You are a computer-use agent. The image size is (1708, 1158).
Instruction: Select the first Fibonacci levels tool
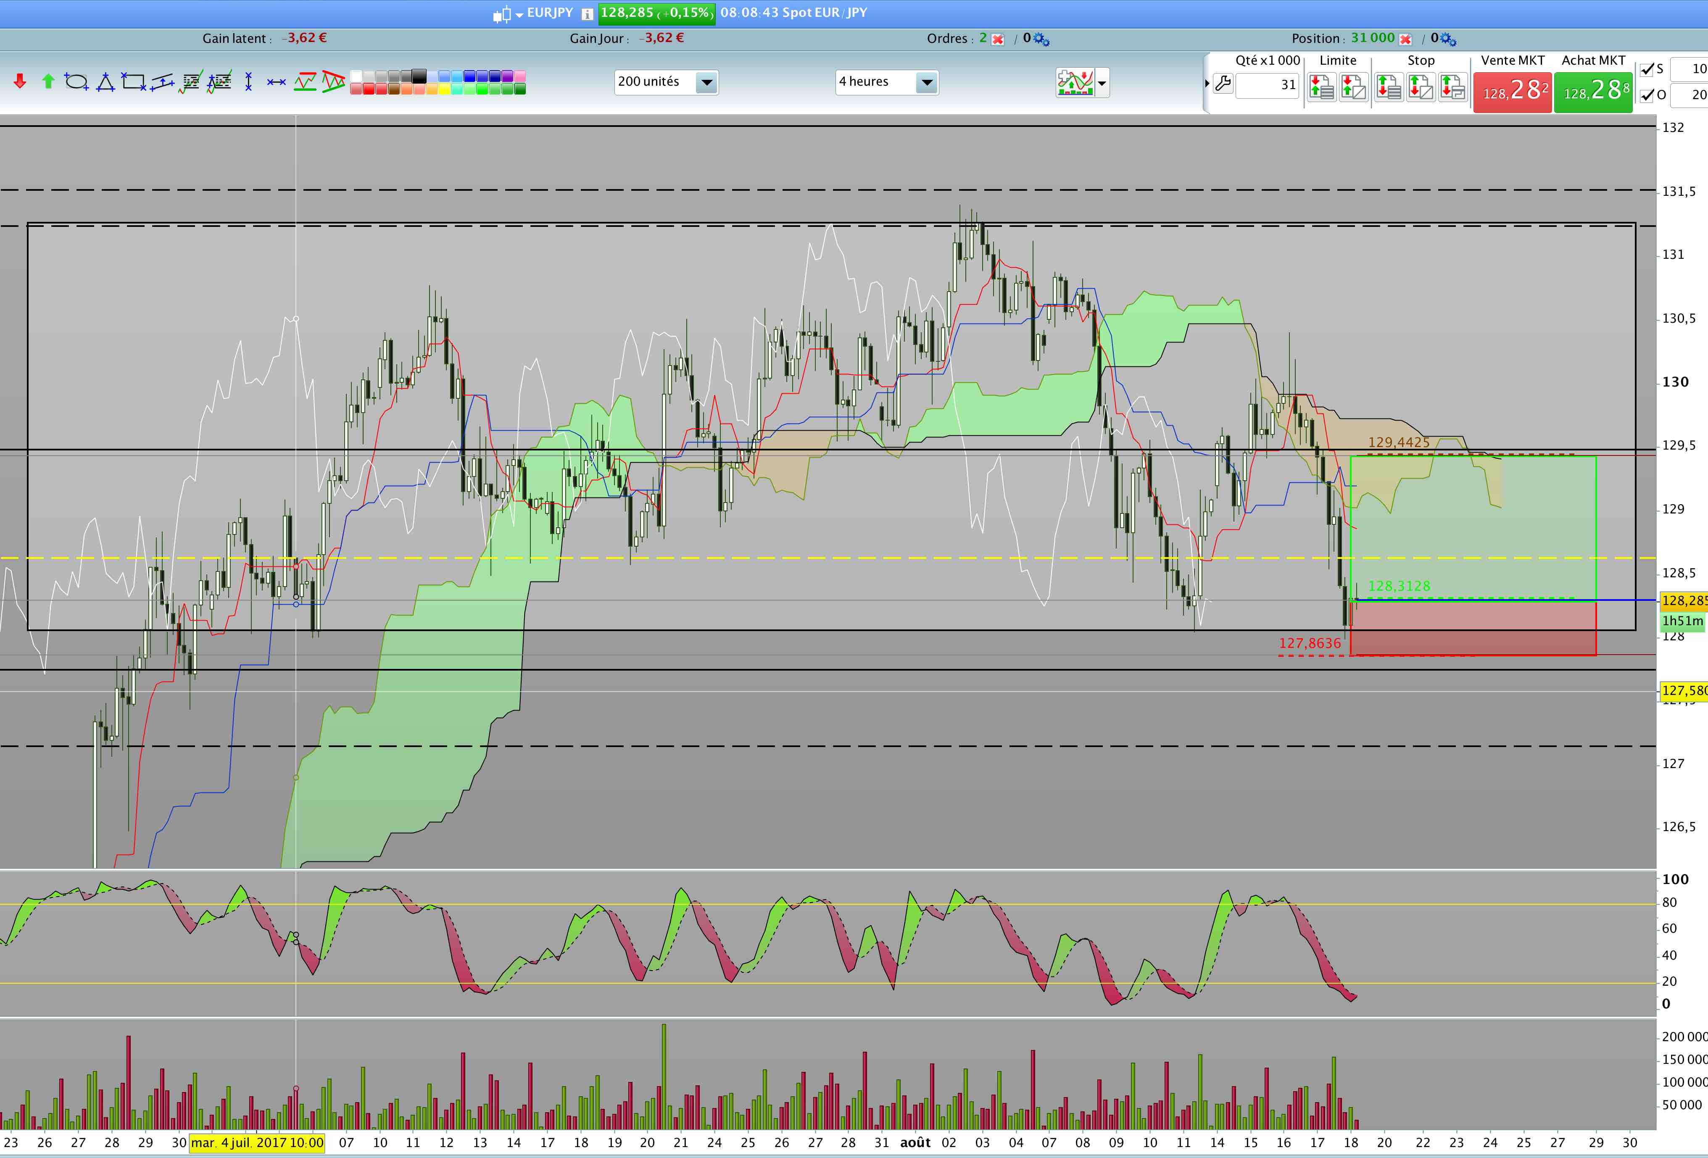190,82
